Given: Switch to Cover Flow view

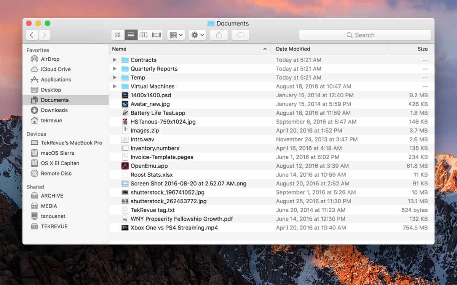Looking at the screenshot, I should point(156,35).
